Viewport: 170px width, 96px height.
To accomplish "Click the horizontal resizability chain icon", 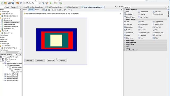I will (x=69, y=10).
